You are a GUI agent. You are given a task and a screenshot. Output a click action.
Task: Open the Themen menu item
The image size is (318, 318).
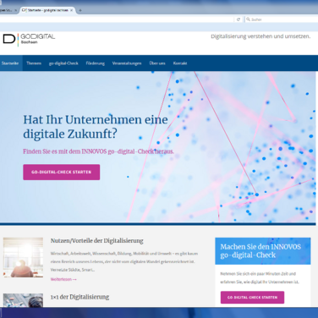click(x=34, y=63)
